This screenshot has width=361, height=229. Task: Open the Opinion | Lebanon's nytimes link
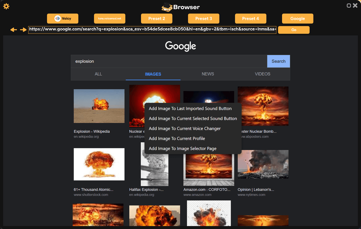tap(256, 190)
